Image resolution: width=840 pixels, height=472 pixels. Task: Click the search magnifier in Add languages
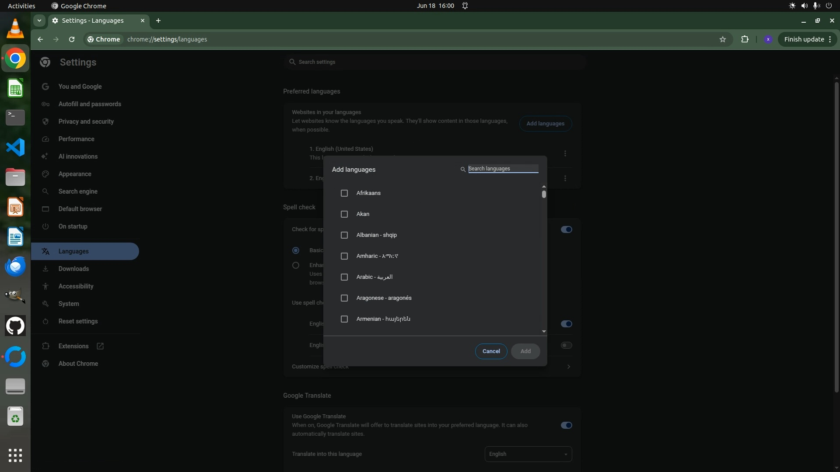click(463, 169)
